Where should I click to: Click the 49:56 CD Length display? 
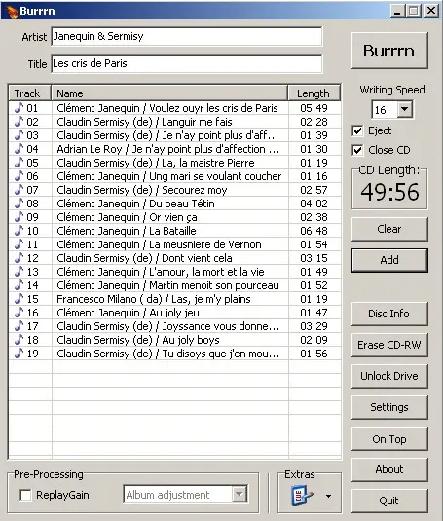389,192
